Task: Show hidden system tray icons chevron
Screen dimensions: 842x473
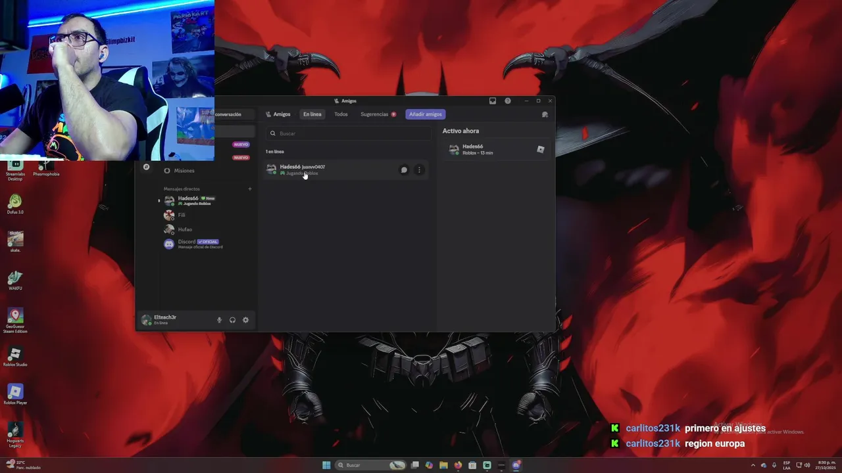Action: [x=753, y=465]
